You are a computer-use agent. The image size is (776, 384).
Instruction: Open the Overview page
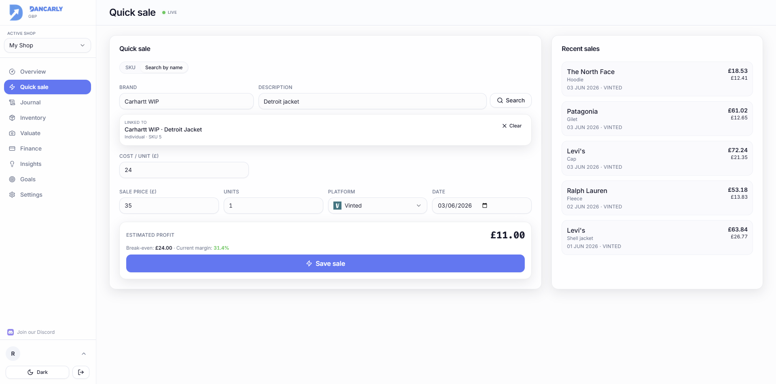click(x=47, y=72)
